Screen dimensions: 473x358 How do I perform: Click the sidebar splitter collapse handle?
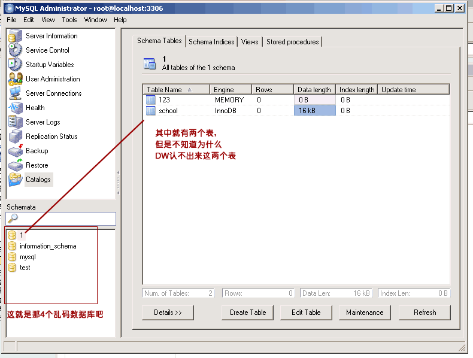point(118,183)
